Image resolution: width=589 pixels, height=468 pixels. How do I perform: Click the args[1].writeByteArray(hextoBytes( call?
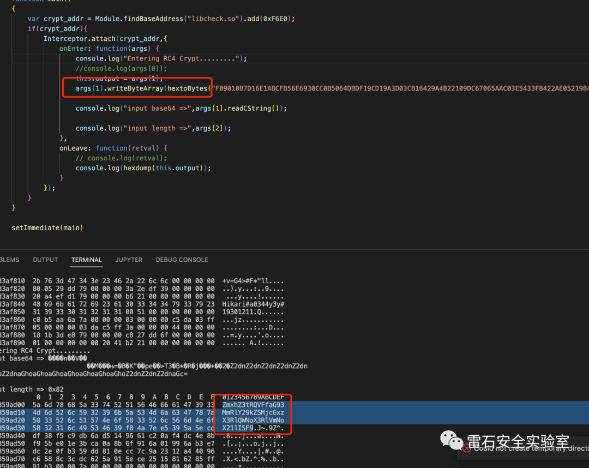click(x=143, y=88)
